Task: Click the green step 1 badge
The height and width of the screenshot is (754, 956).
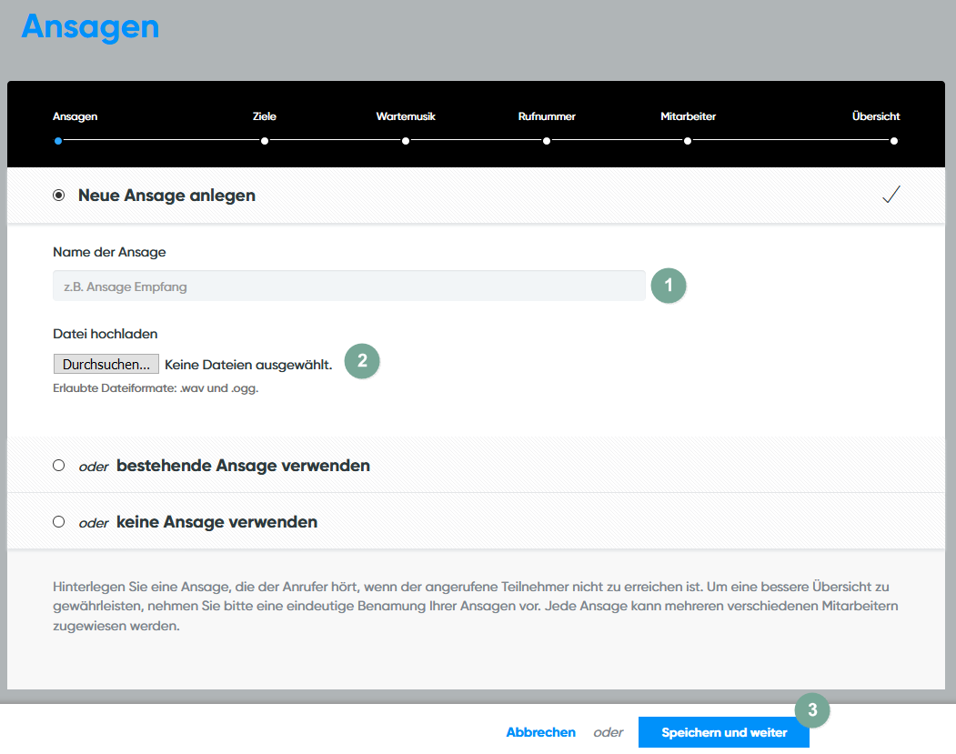Action: 669,286
